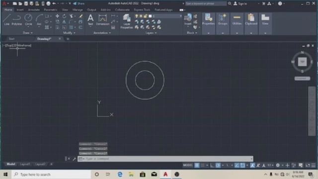The image size is (318, 179).
Task: Click the MODEL space button in status bar
Action: [x=188, y=166]
